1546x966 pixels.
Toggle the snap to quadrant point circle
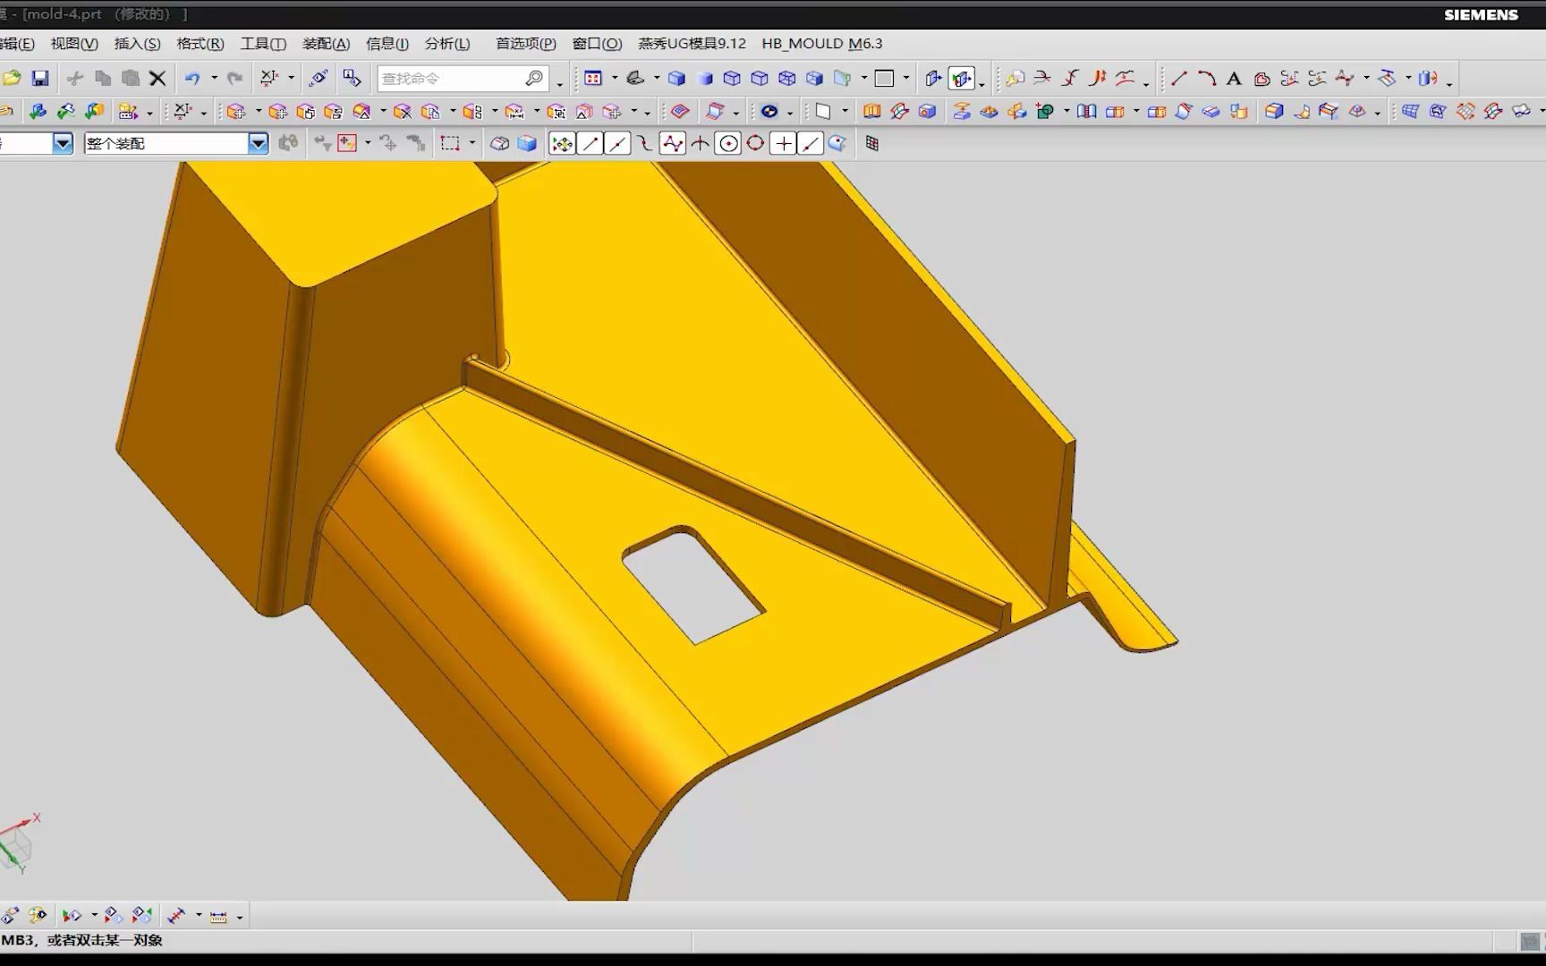click(x=755, y=143)
